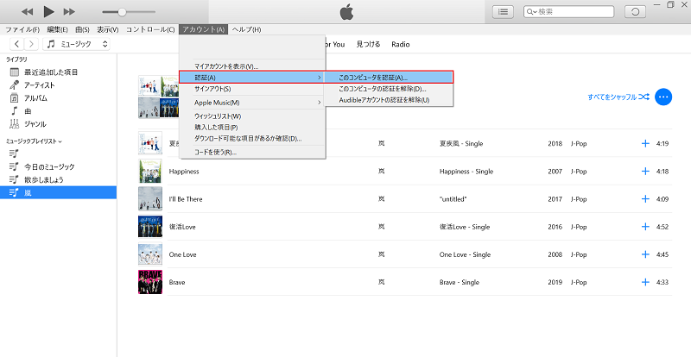Select このコンピュータを認証(A)... submenu item
The image size is (691, 357).
pyautogui.click(x=390, y=78)
